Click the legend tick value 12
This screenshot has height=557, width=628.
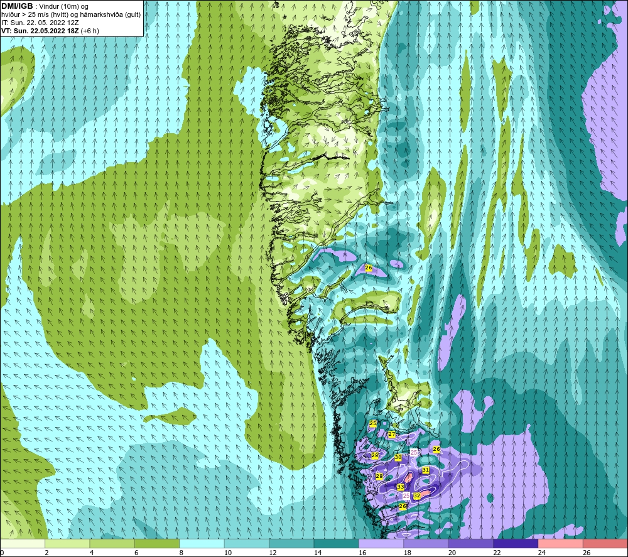pos(273,553)
